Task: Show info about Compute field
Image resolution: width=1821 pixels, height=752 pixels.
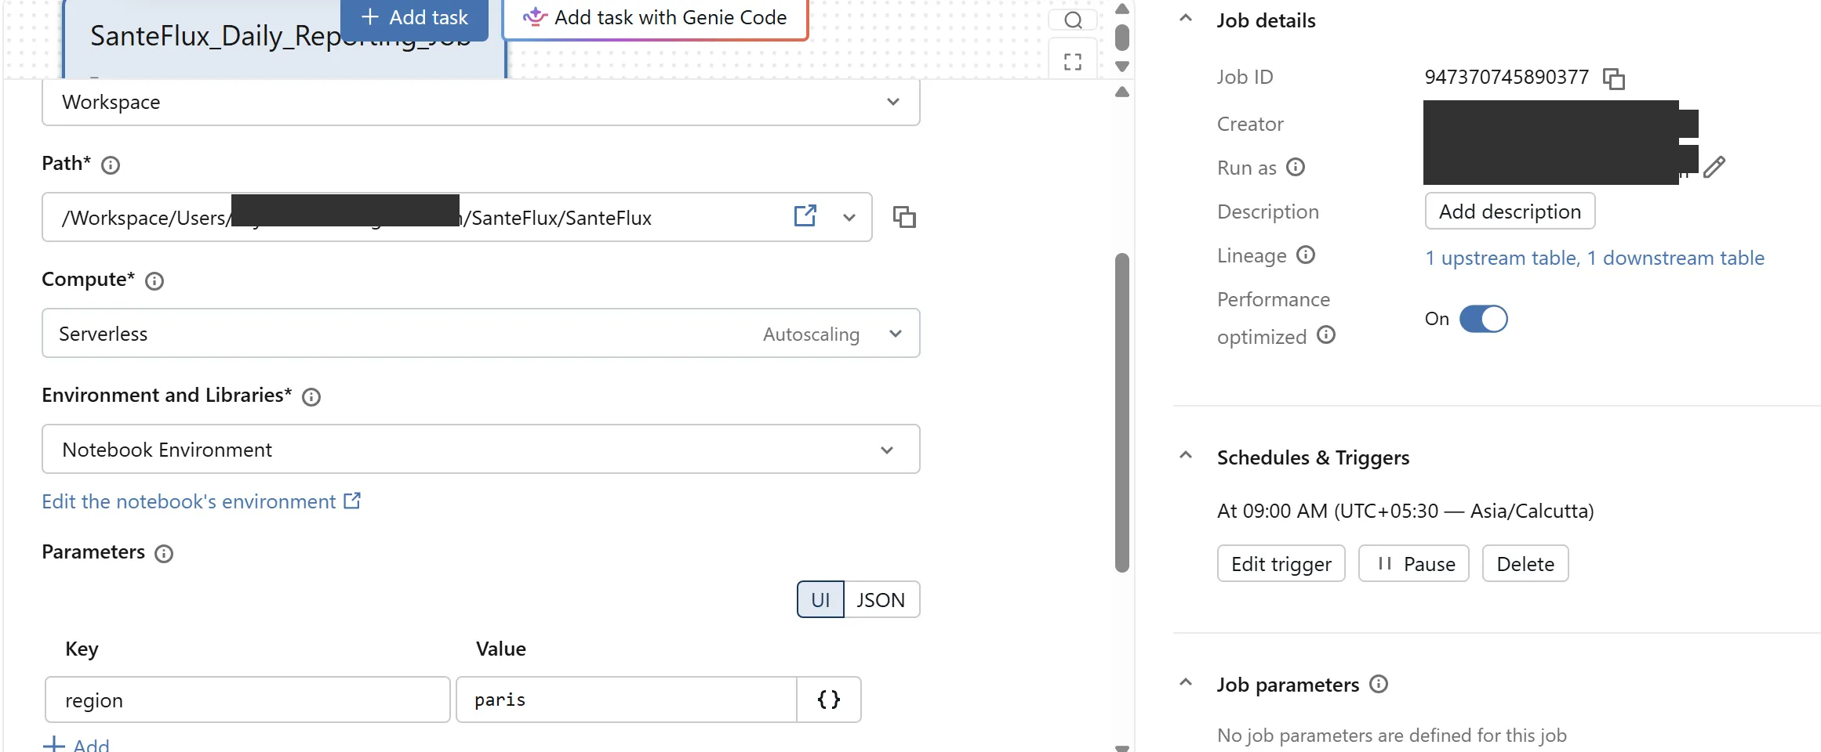Action: pos(154,281)
